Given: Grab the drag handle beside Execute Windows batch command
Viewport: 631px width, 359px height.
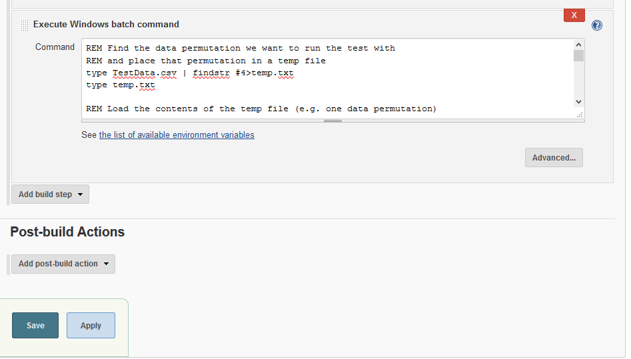Looking at the screenshot, I should coord(24,25).
